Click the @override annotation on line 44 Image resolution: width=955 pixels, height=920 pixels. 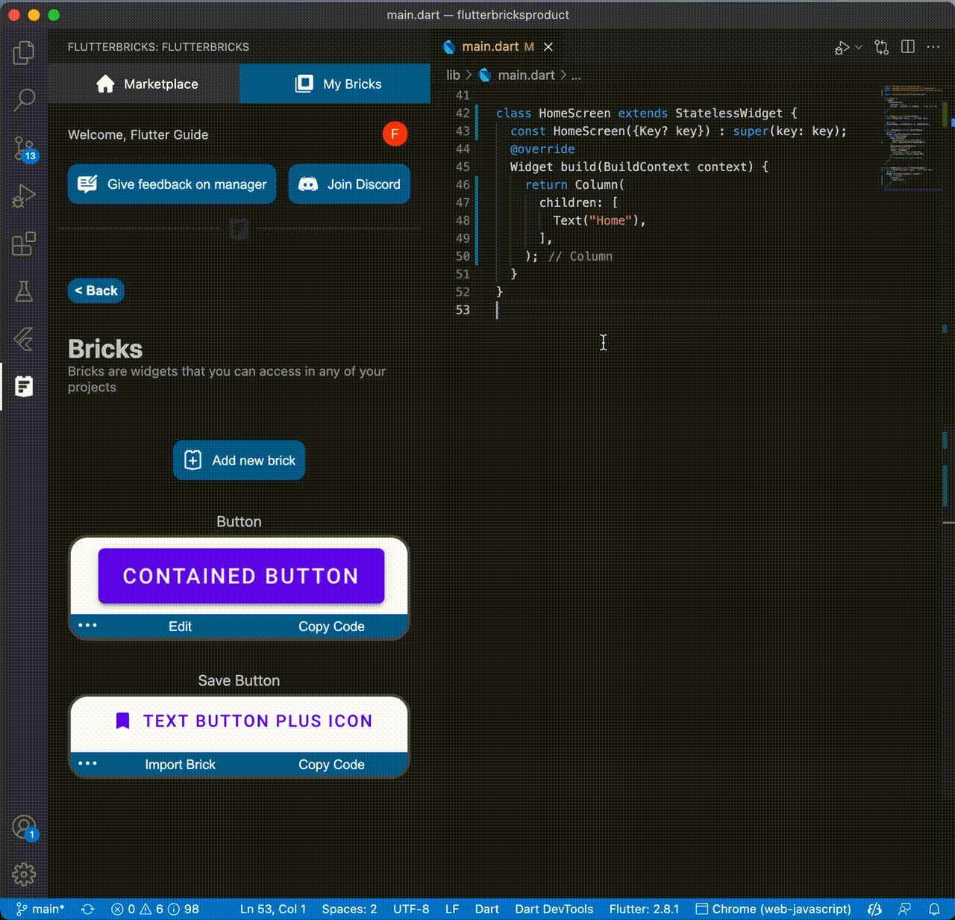pyautogui.click(x=542, y=149)
